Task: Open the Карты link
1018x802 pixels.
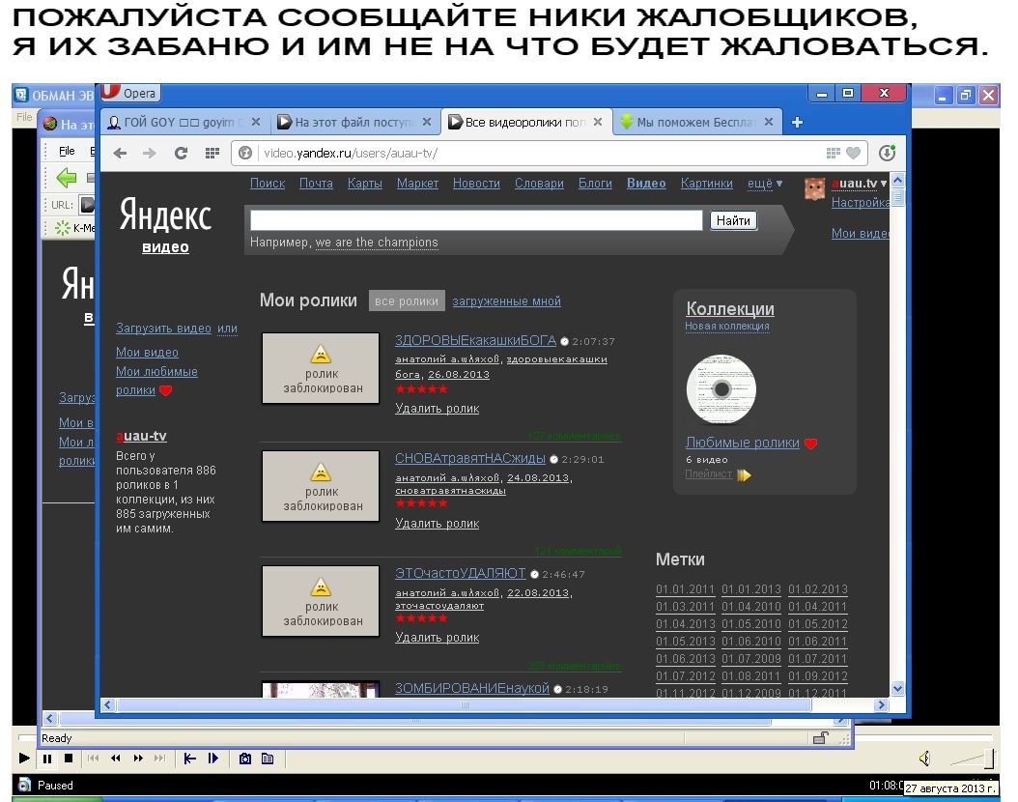Action: coord(365,184)
